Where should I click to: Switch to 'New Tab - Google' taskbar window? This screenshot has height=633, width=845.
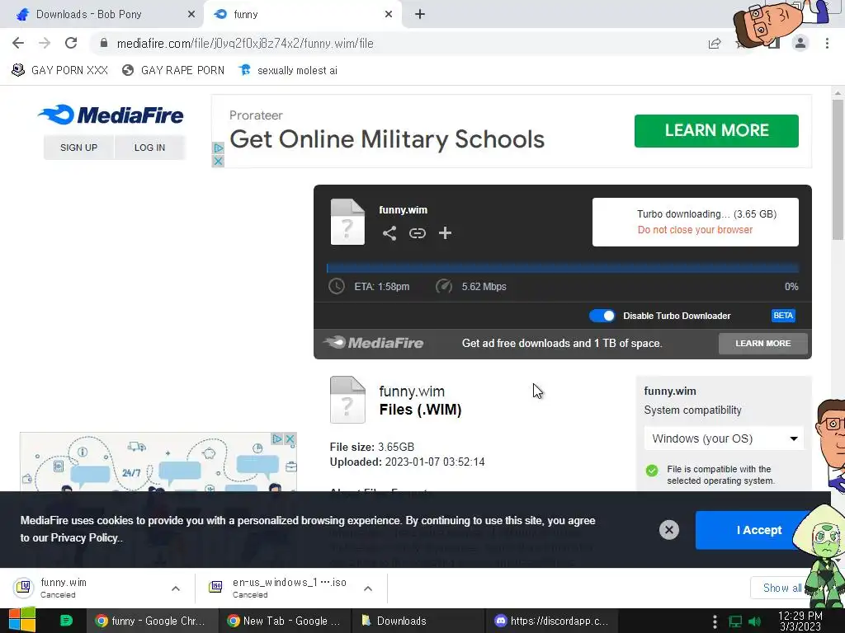click(285, 621)
